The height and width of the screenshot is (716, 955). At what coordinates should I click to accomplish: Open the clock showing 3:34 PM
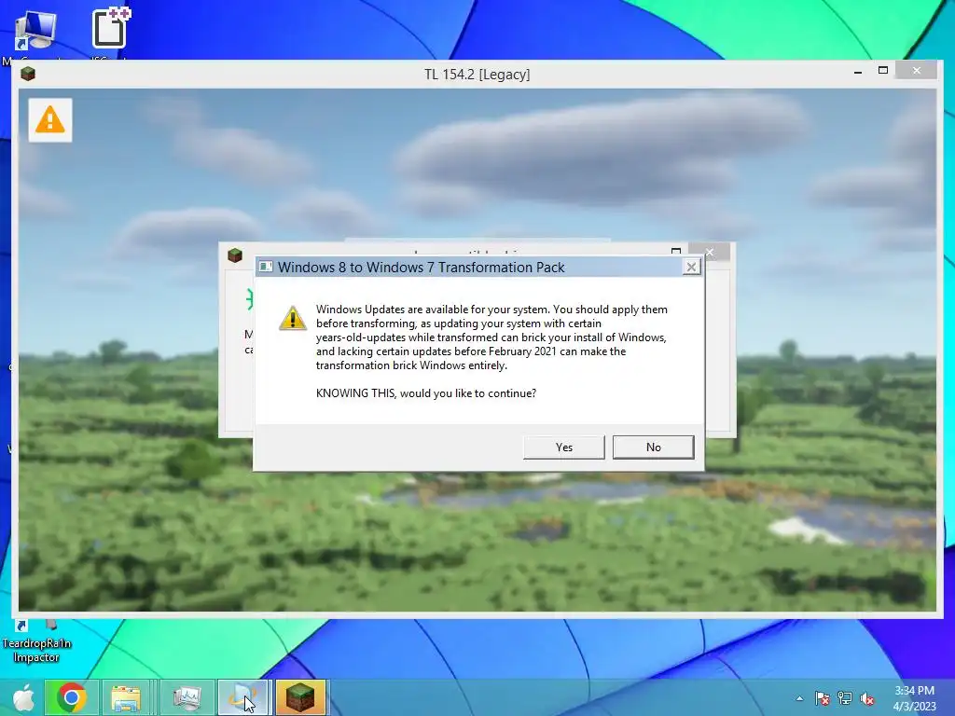pyautogui.click(x=914, y=698)
